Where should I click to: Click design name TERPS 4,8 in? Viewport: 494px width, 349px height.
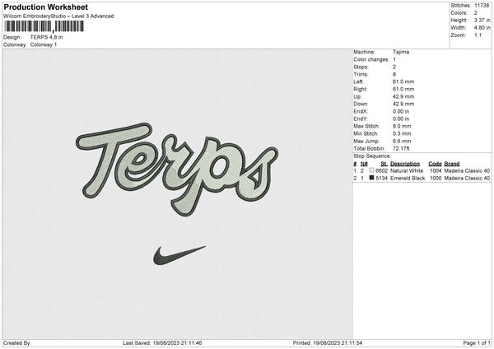(46, 37)
